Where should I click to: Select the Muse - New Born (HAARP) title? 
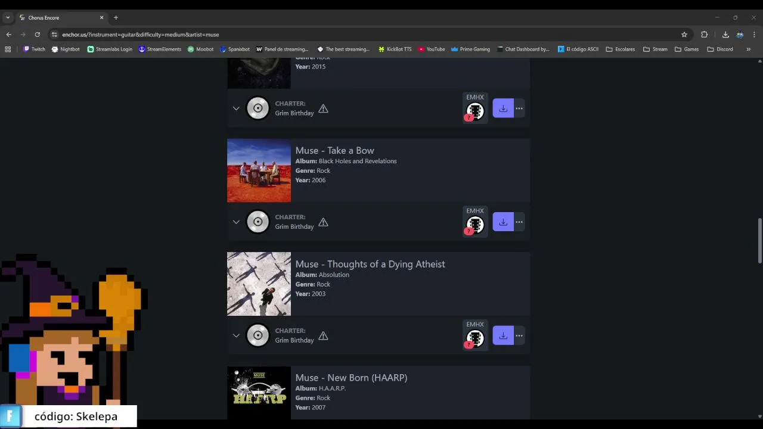click(351, 378)
